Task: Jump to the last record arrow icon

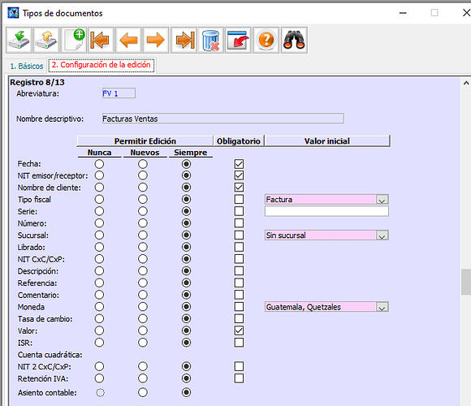Action: pyautogui.click(x=184, y=40)
